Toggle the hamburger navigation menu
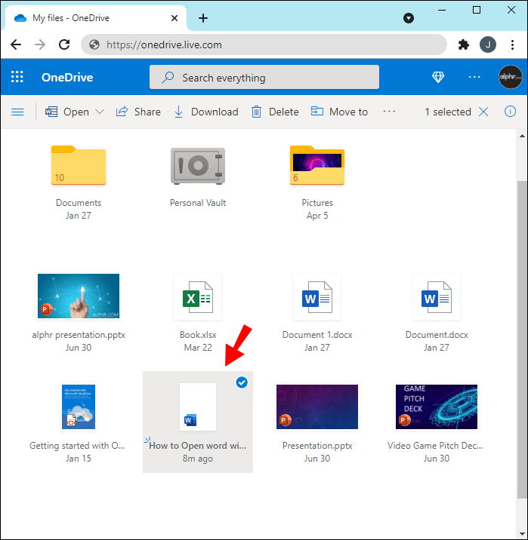Viewport: 528px width, 540px height. (x=17, y=112)
